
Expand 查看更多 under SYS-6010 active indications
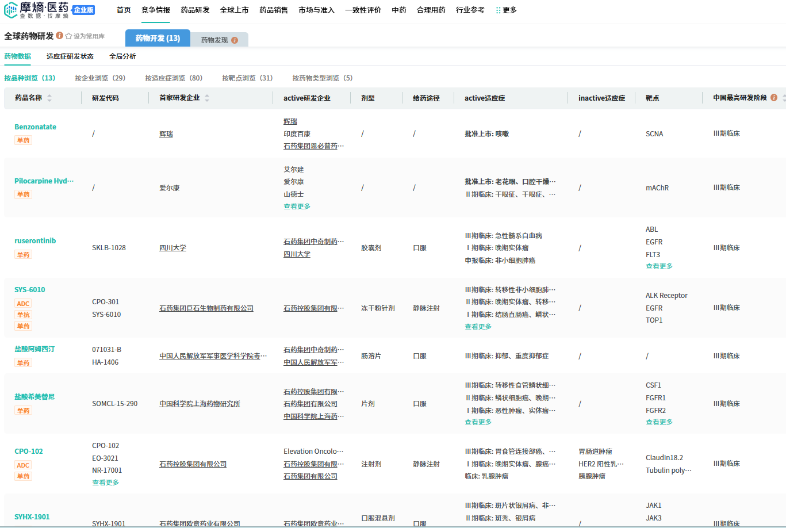coord(478,327)
